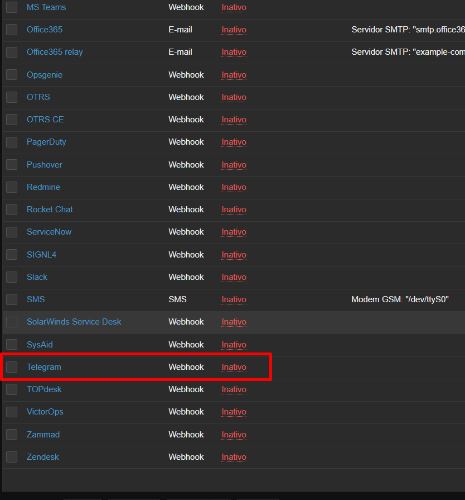
Task: Check the box next to Office365
Action: (x=12, y=30)
